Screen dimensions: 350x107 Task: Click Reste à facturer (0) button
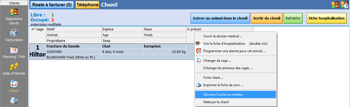tap(52, 5)
